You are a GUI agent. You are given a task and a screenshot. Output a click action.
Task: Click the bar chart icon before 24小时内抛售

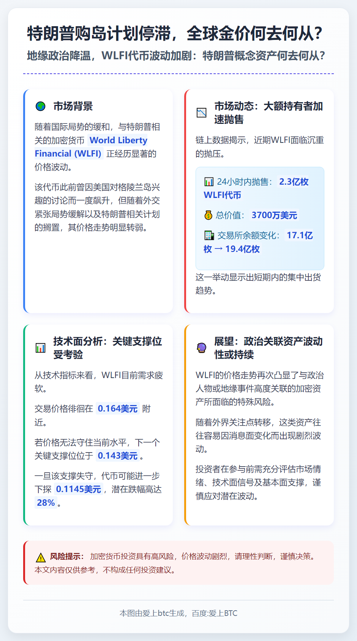[x=209, y=182]
